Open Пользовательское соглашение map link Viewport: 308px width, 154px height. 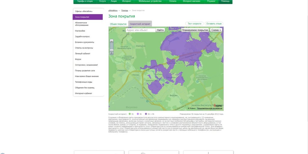[x=210, y=108]
